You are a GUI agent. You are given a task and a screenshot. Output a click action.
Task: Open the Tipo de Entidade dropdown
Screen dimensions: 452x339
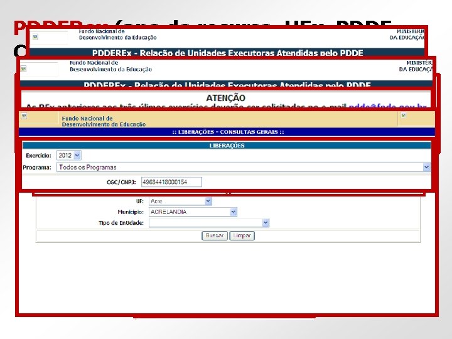pos(209,223)
